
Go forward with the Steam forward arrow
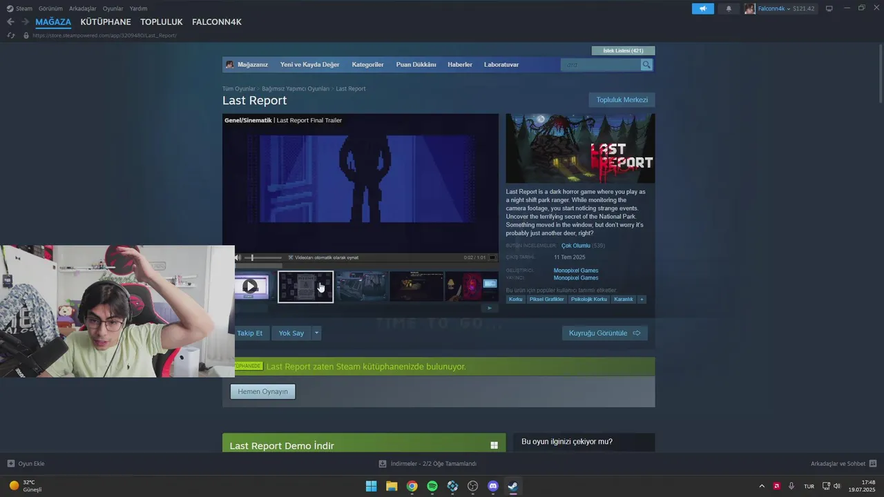click(x=25, y=22)
